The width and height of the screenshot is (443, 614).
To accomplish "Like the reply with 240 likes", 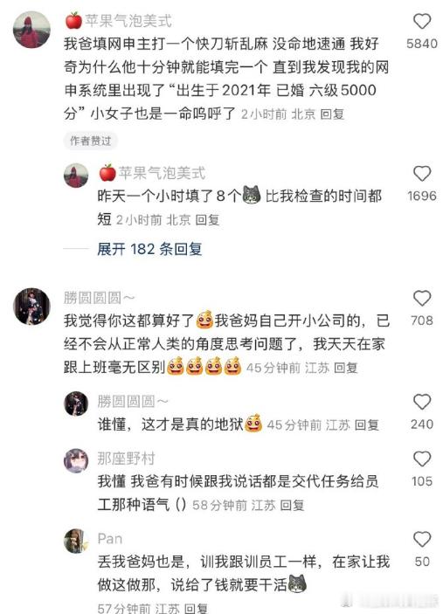I will tap(422, 402).
